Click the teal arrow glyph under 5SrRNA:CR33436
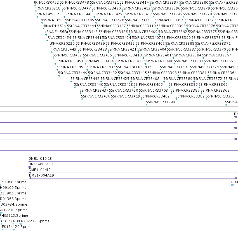Image resolution: width=238 pixels, height=231 pixels. click(x=82, y=99)
